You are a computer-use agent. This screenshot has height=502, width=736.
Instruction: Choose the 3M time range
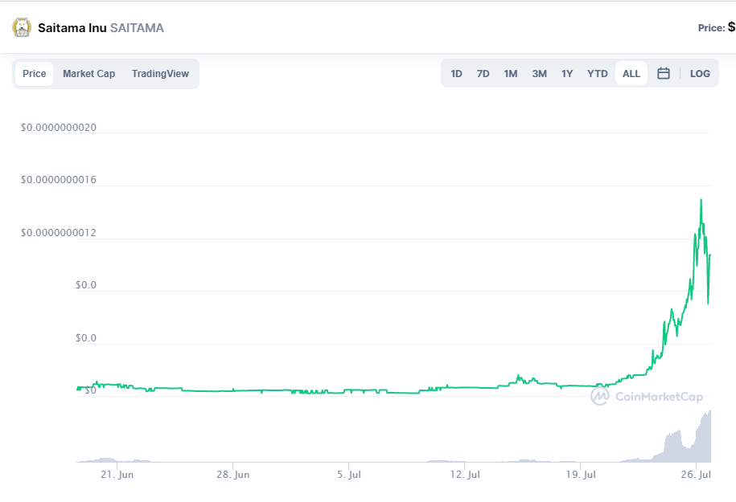tap(539, 74)
